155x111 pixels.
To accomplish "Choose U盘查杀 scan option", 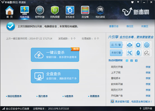I will (x=68, y=96).
